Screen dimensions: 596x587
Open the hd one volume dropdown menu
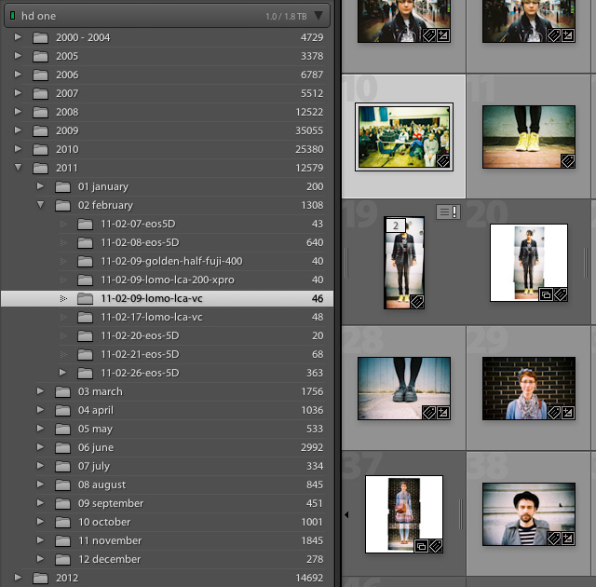(318, 16)
